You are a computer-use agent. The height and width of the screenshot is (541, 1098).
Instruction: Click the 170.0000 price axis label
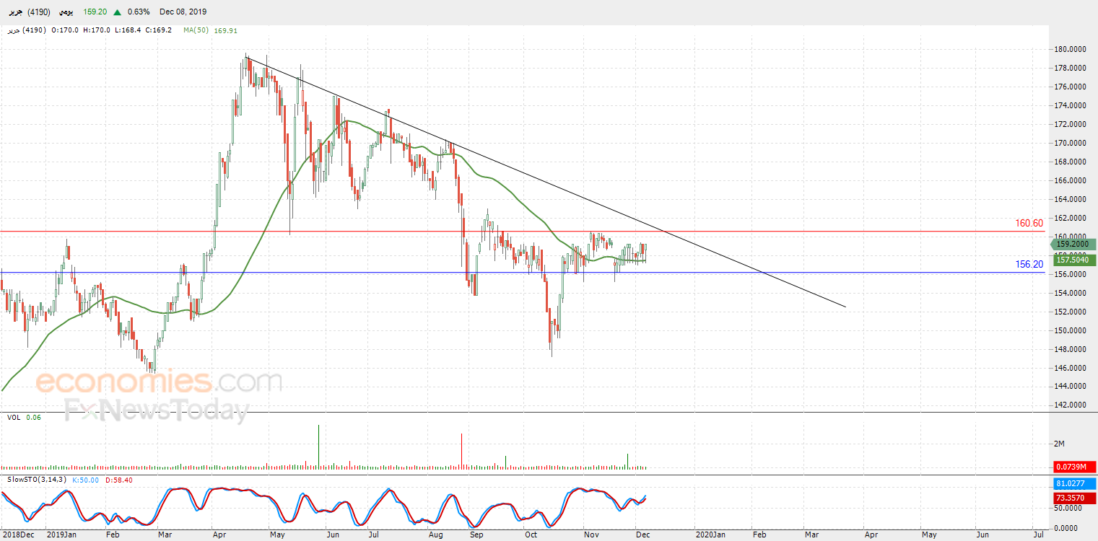(x=1071, y=143)
